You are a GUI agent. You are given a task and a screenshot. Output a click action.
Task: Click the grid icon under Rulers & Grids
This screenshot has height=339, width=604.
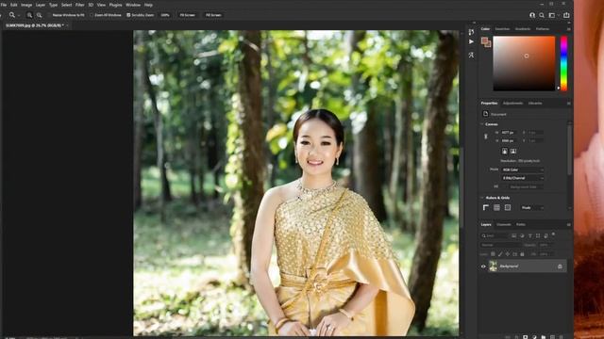[497, 207]
